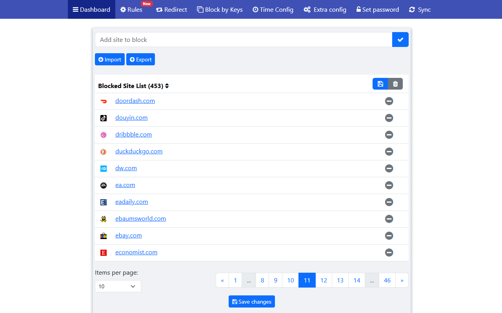Remove dw.com from blocked list
The image size is (502, 313).
point(389,168)
